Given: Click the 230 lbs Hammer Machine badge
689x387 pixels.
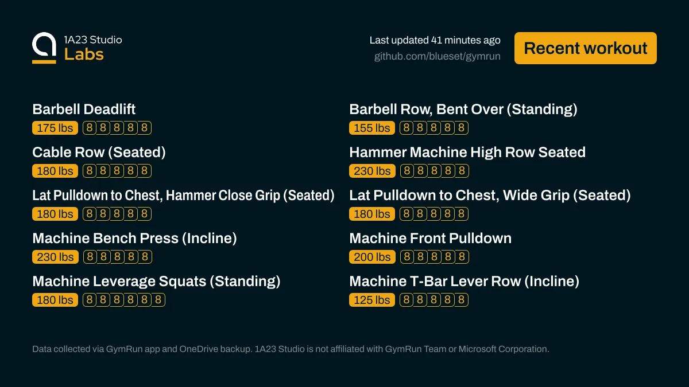Looking at the screenshot, I should (372, 171).
